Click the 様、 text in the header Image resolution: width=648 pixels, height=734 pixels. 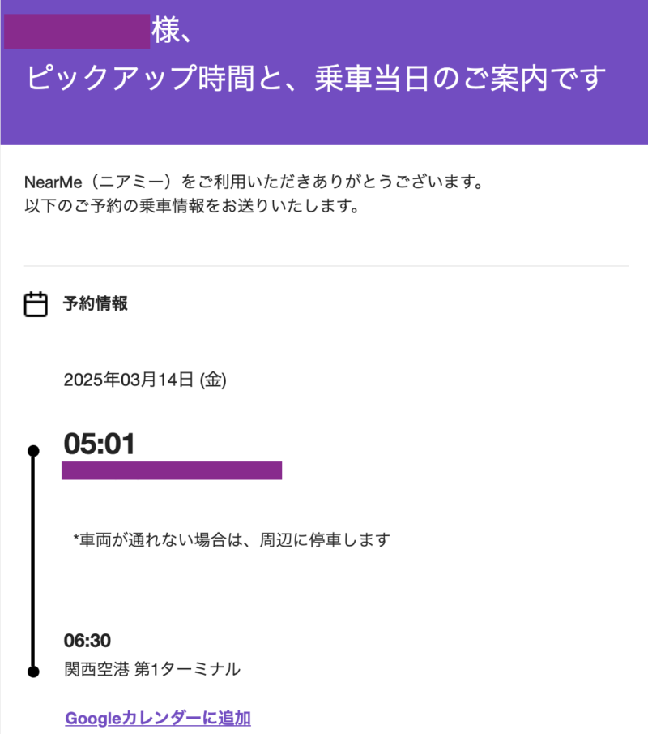pos(172,31)
